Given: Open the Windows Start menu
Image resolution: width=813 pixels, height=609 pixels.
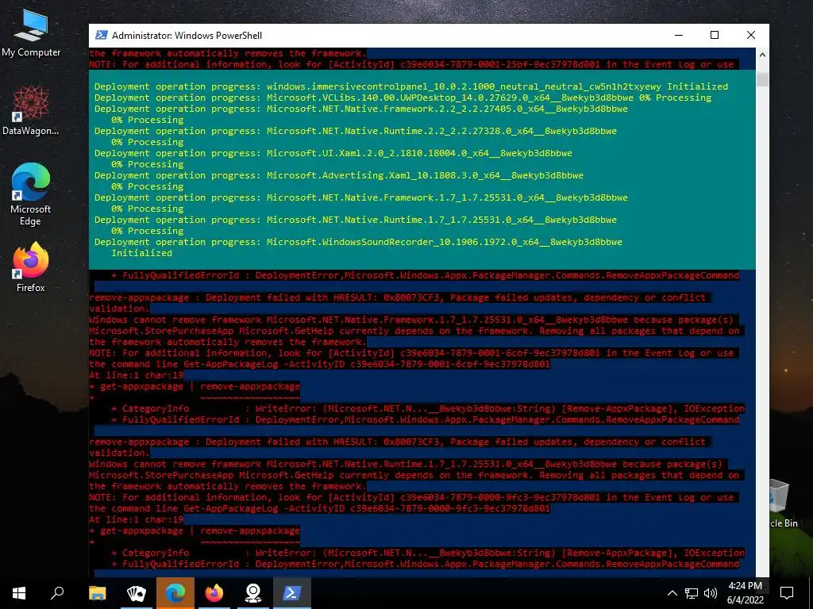Looking at the screenshot, I should point(19,593).
